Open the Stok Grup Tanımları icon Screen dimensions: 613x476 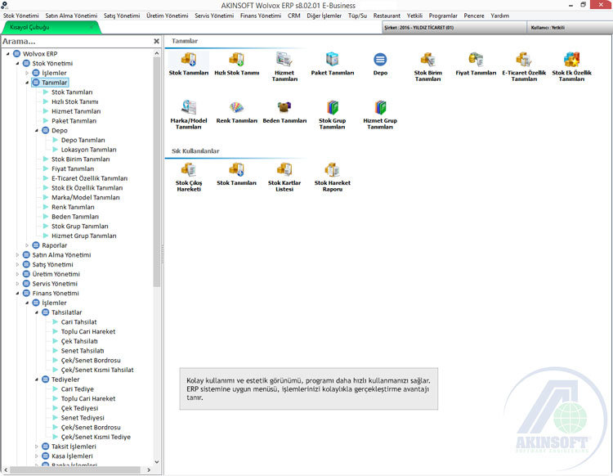tap(333, 115)
